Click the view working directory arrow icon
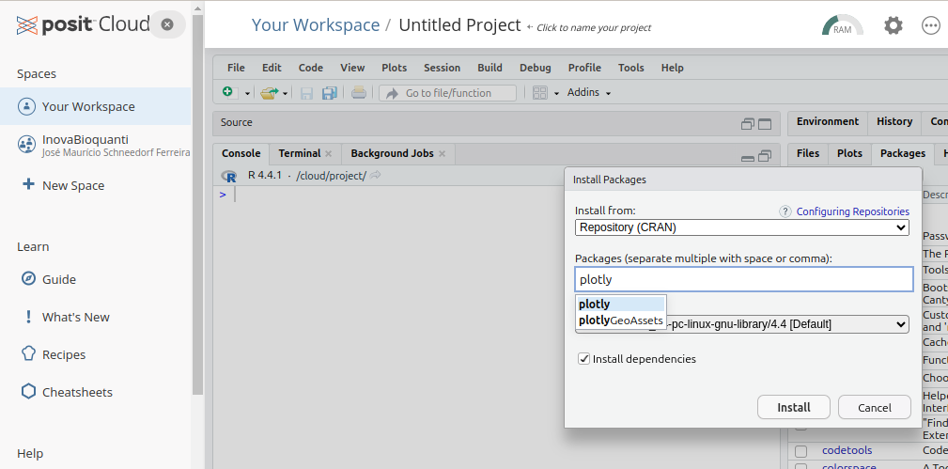 pyautogui.click(x=376, y=176)
